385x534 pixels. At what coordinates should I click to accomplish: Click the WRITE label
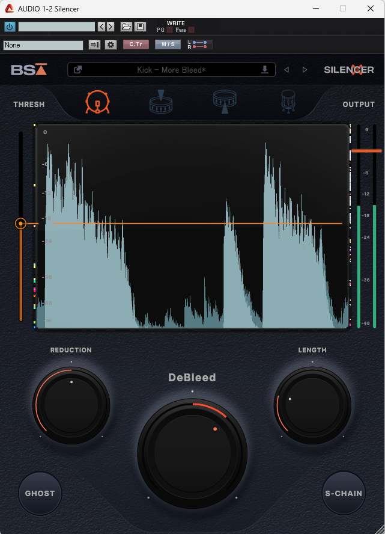tap(176, 23)
